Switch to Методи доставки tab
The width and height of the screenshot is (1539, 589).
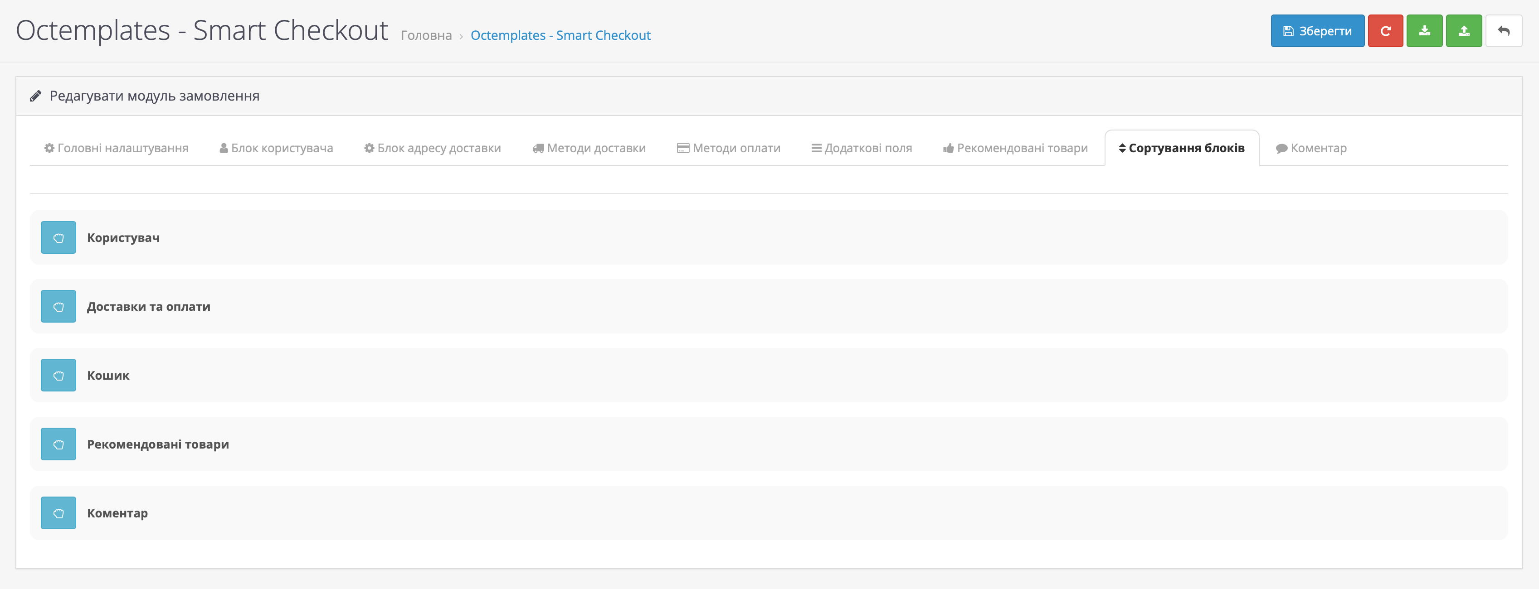tap(589, 148)
